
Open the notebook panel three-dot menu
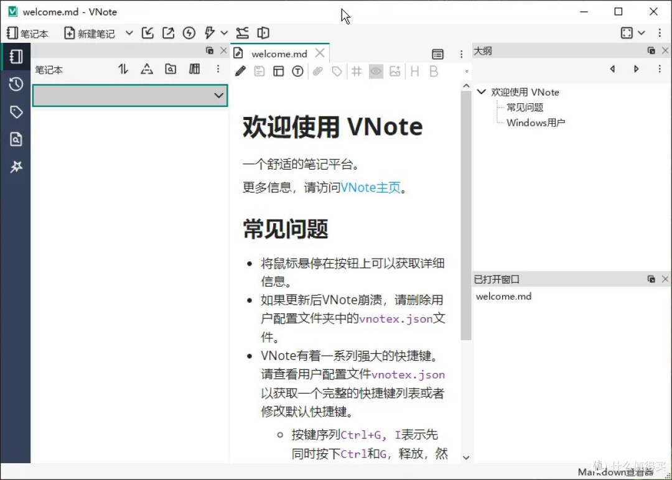point(217,70)
